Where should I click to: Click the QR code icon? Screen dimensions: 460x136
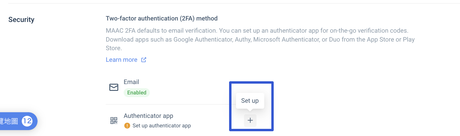(114, 121)
